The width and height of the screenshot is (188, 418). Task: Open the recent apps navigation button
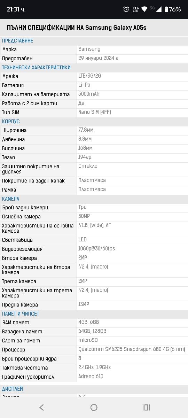[x=146, y=407]
